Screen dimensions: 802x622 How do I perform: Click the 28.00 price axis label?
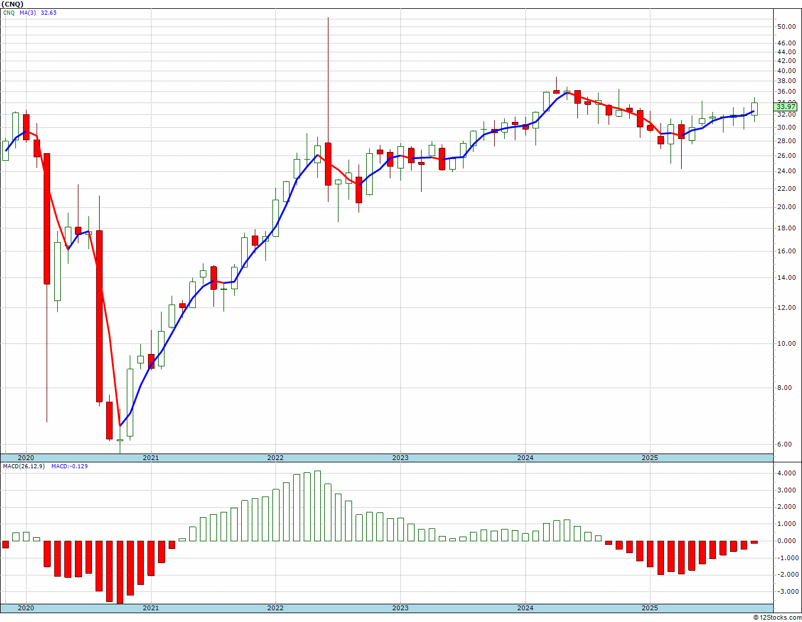pos(786,141)
